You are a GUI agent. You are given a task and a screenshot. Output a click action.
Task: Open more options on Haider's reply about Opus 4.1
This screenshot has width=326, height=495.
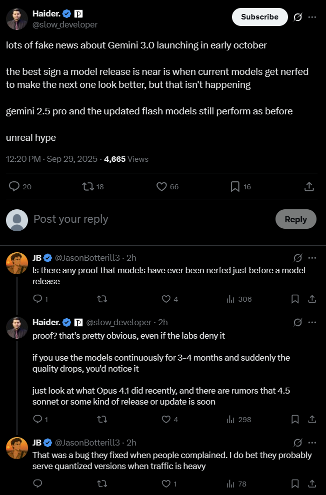(x=312, y=322)
